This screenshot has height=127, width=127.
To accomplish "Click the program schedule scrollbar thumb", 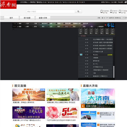I will pos(114,72).
